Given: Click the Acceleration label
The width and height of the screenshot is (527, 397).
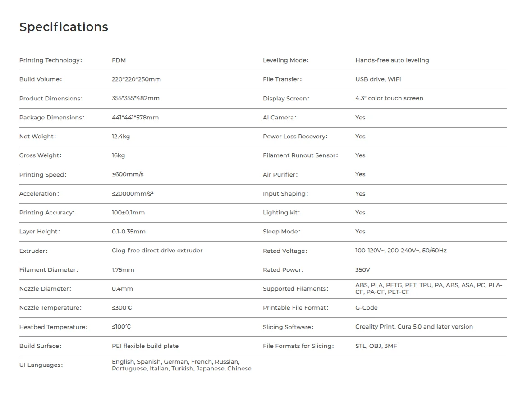Looking at the screenshot, I should click(39, 194).
